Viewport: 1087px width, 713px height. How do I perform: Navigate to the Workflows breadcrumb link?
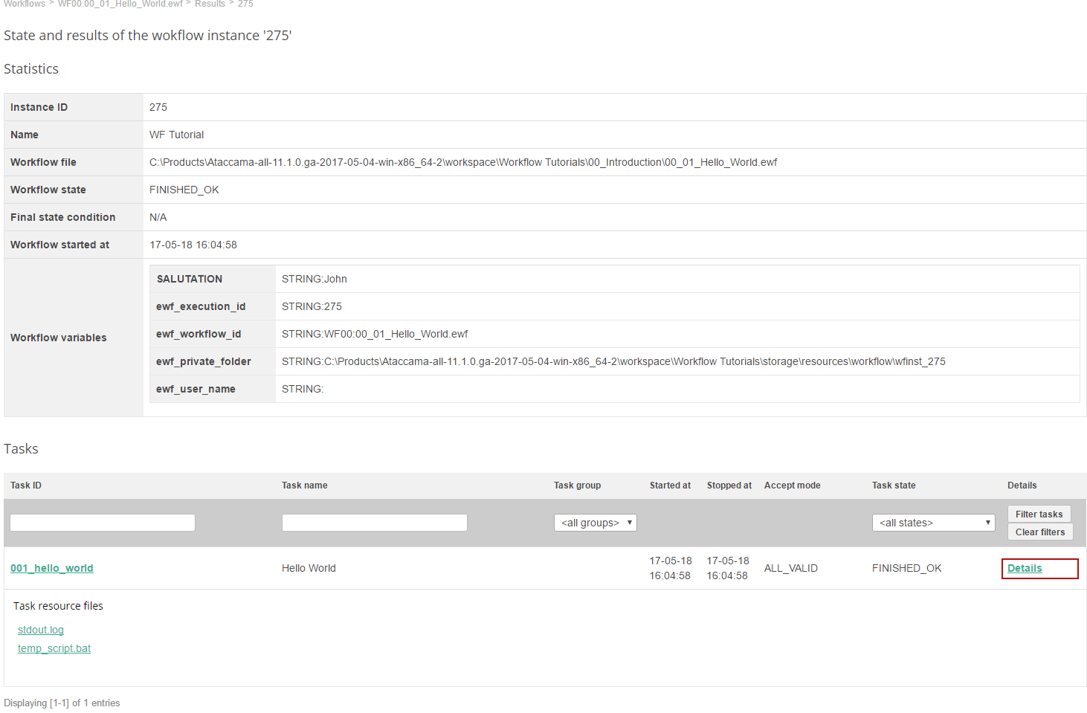[25, 4]
